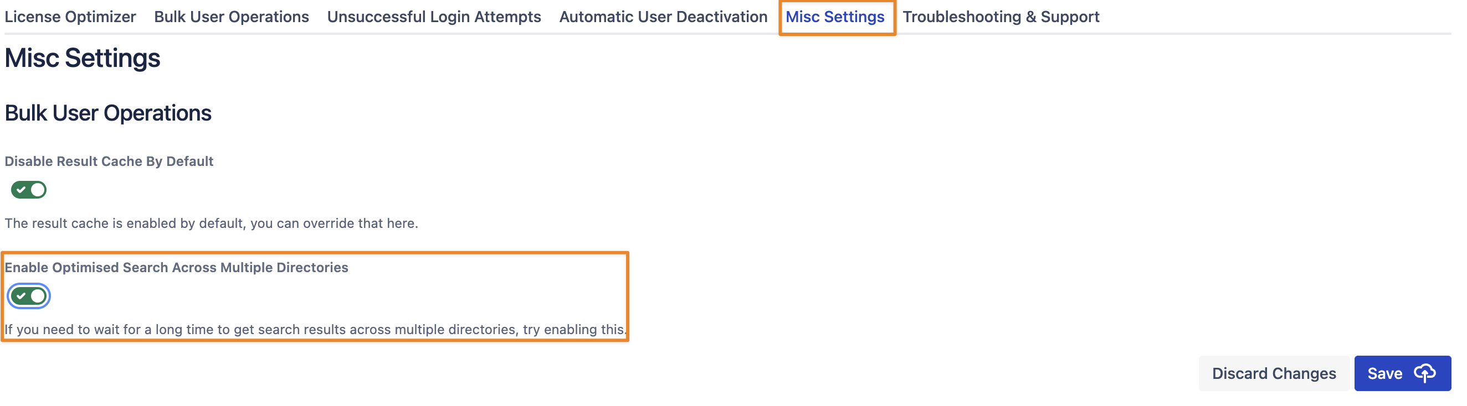Click the Discard Changes button
Viewport: 1467px width, 406px height.
1273,373
